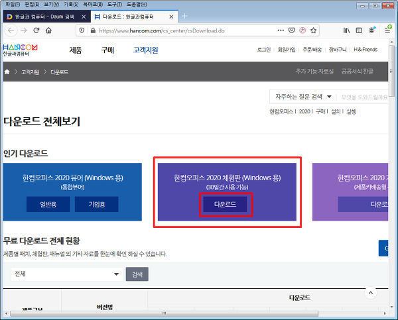The image size is (398, 320).
Task: Bookmark this page with the star icon
Action: point(314,30)
